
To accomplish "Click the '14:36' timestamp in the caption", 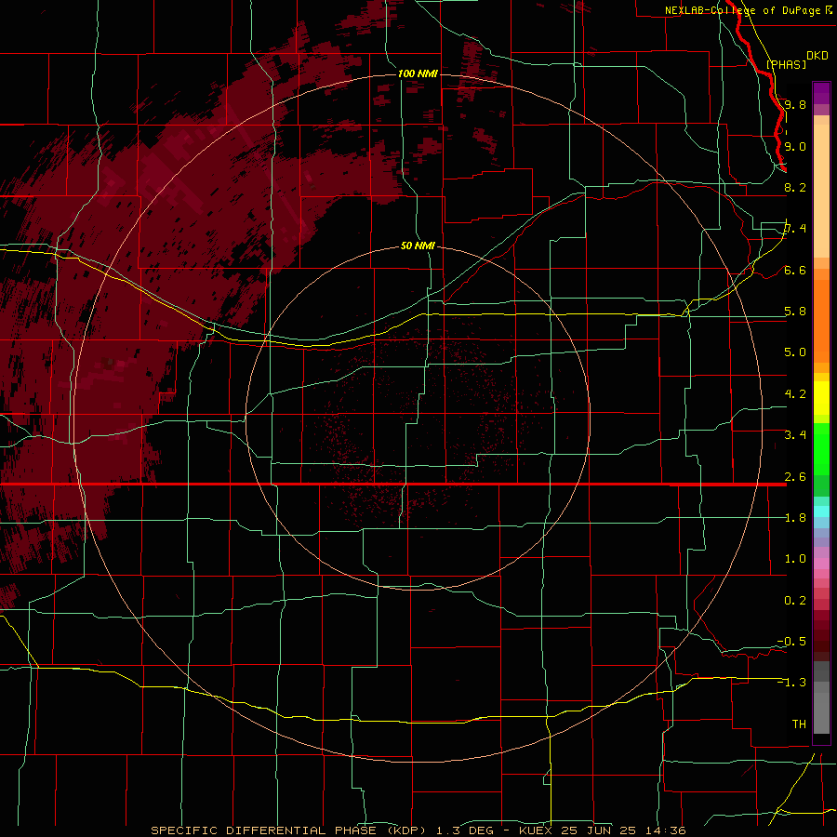I will tap(664, 830).
